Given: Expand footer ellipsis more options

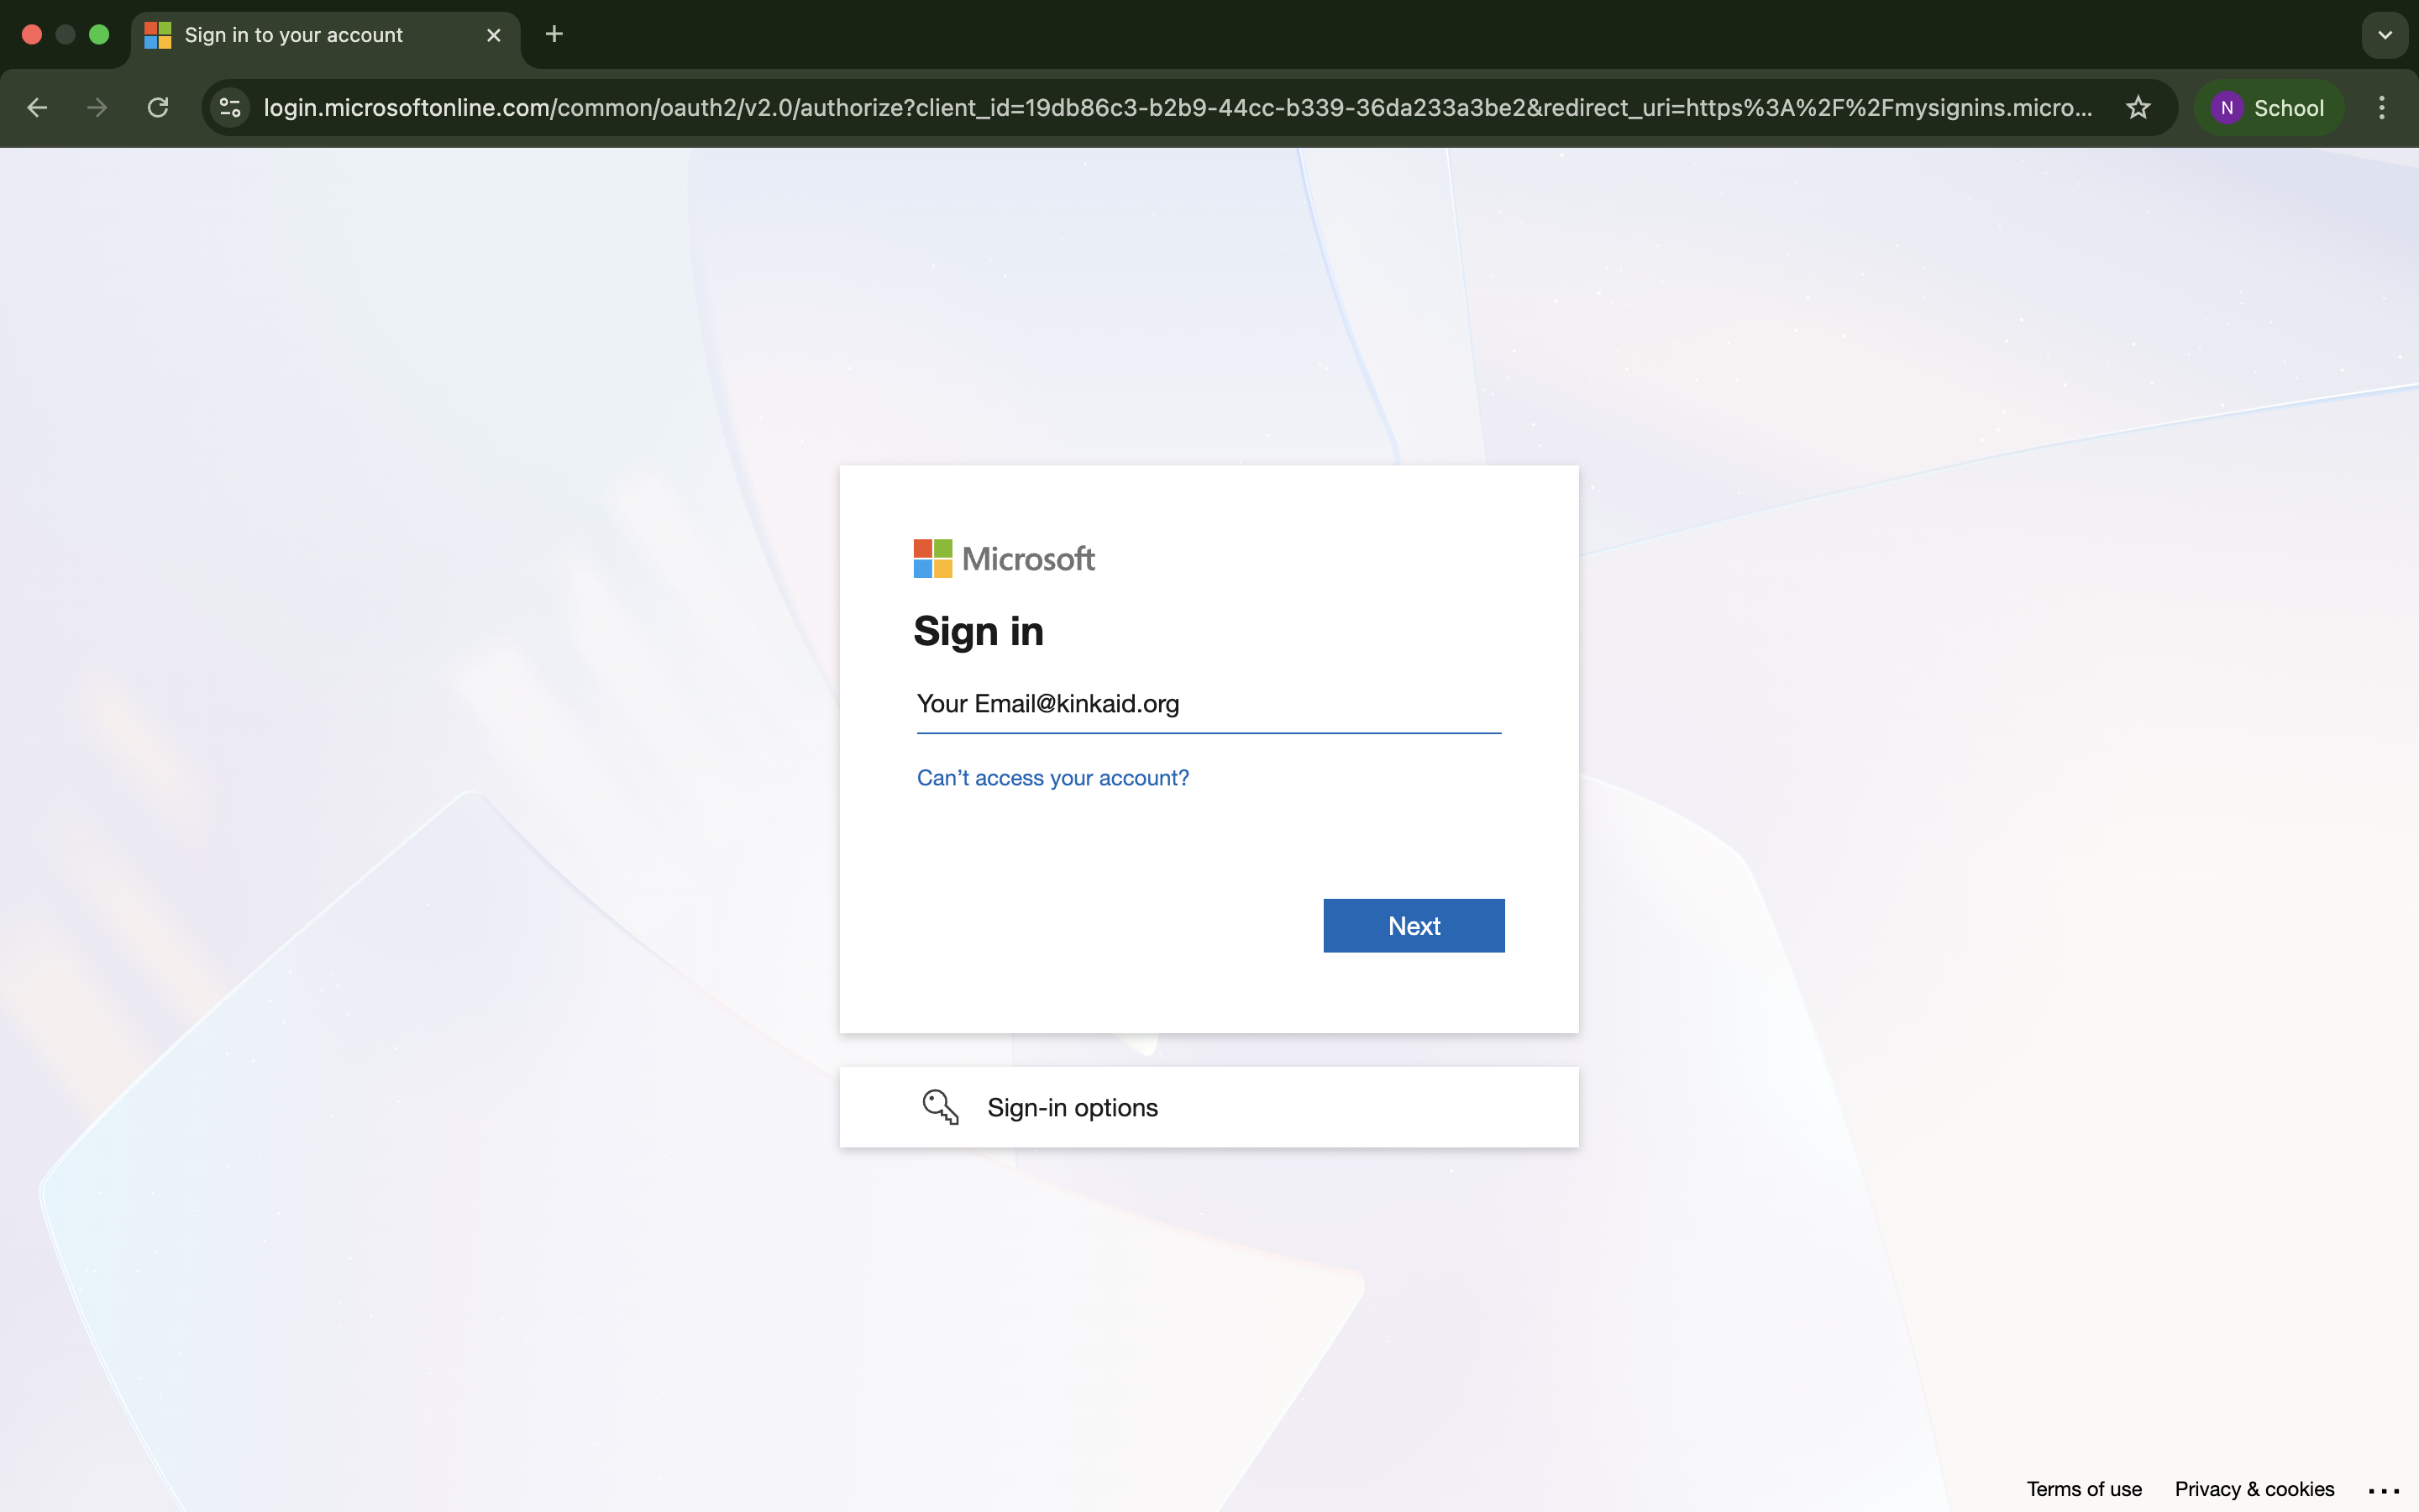Looking at the screenshot, I should pyautogui.click(x=2383, y=1490).
